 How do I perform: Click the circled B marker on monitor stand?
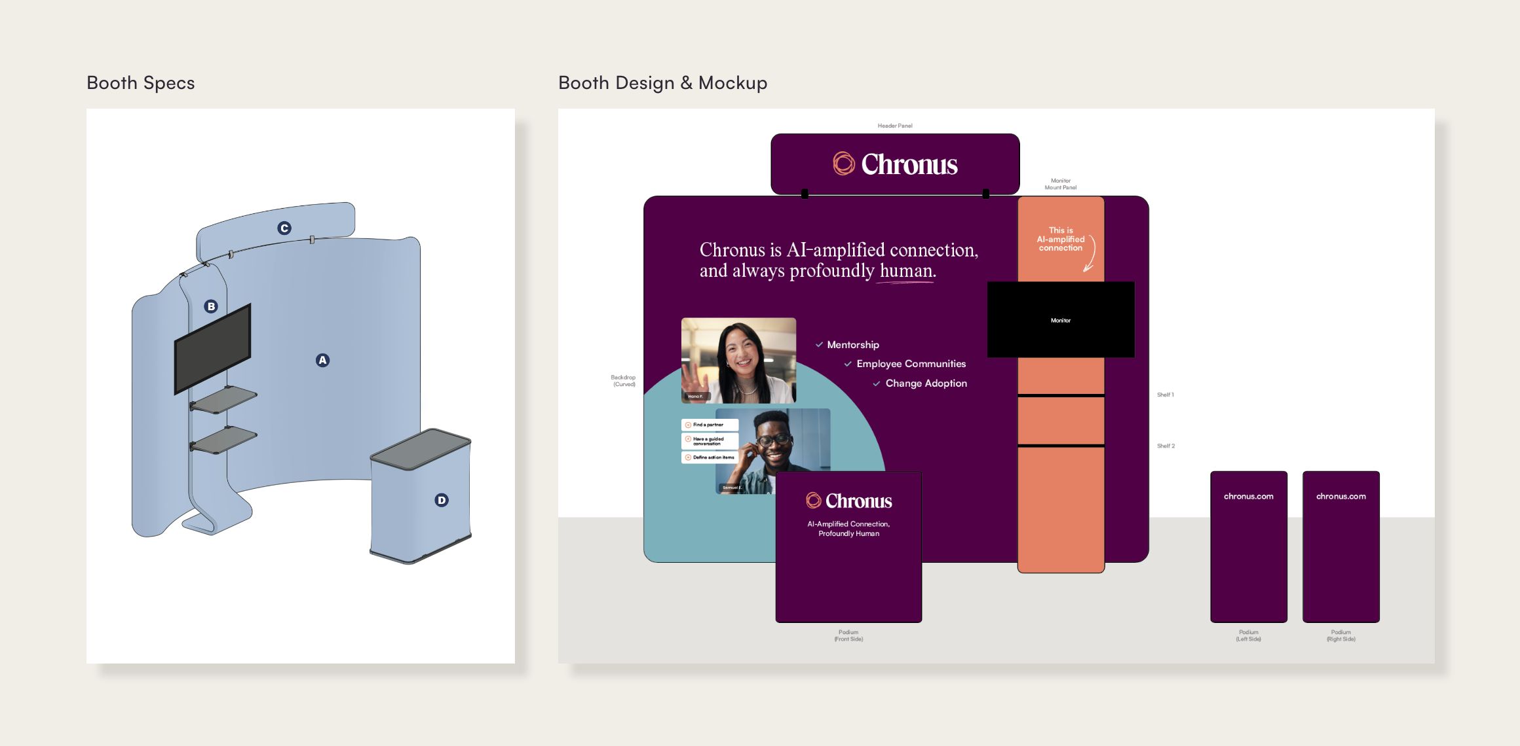(211, 306)
